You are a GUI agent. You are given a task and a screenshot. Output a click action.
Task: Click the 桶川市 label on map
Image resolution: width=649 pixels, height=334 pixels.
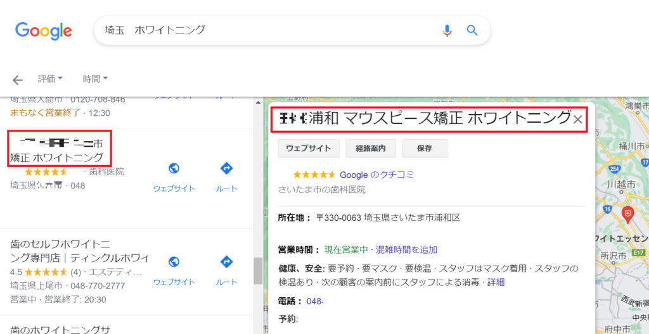click(633, 147)
